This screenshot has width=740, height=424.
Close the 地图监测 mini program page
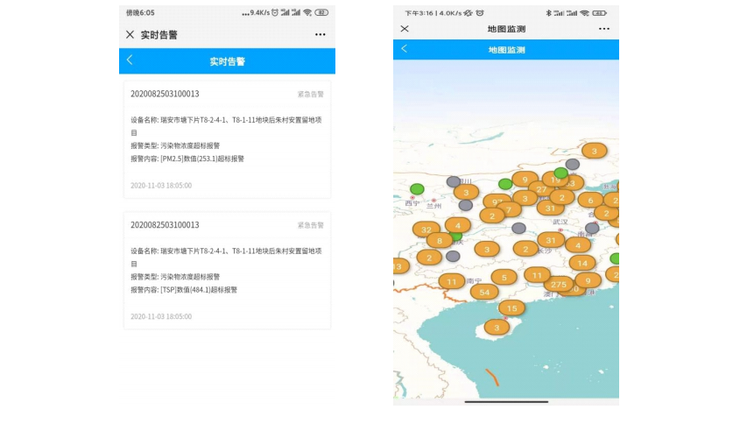click(405, 29)
